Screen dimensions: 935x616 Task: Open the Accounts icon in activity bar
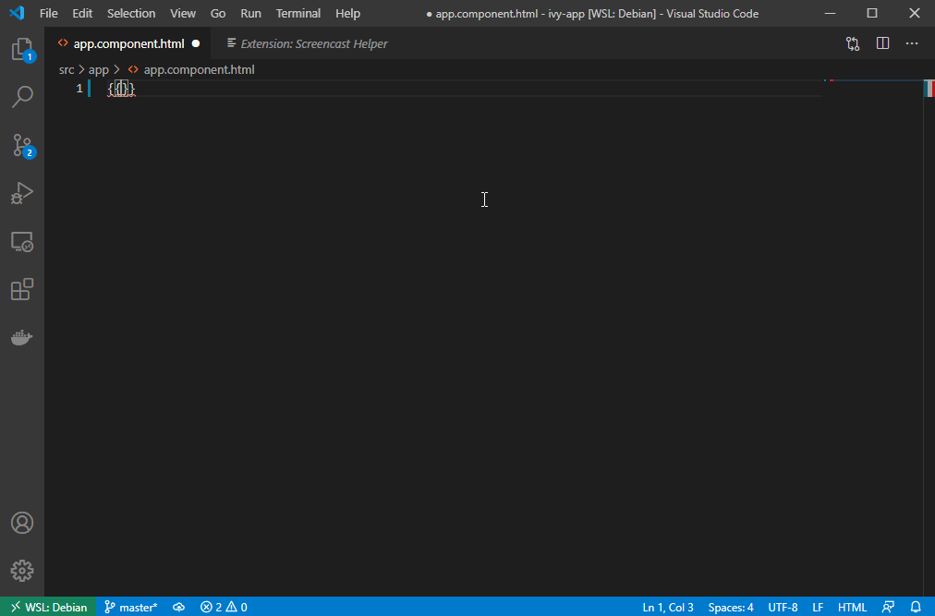[x=22, y=523]
